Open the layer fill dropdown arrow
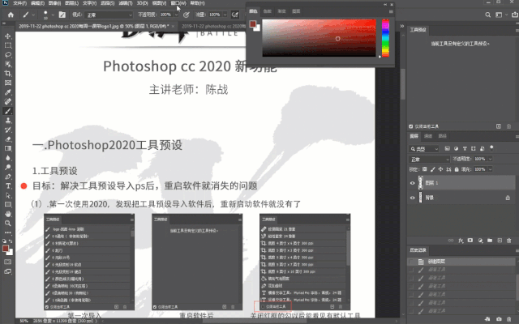 490,169
